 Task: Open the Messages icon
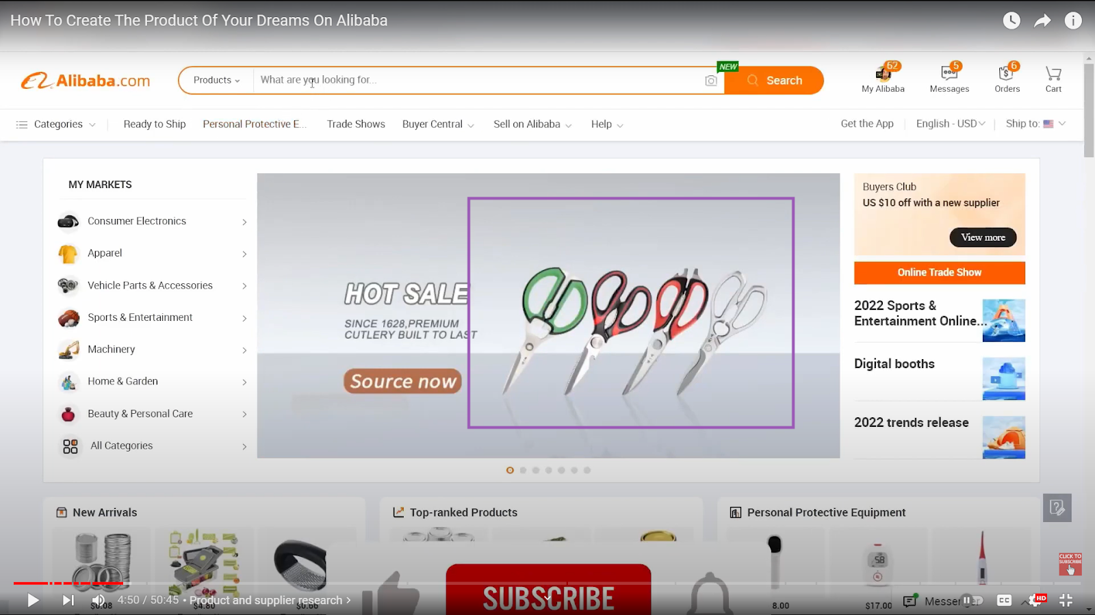click(x=949, y=79)
